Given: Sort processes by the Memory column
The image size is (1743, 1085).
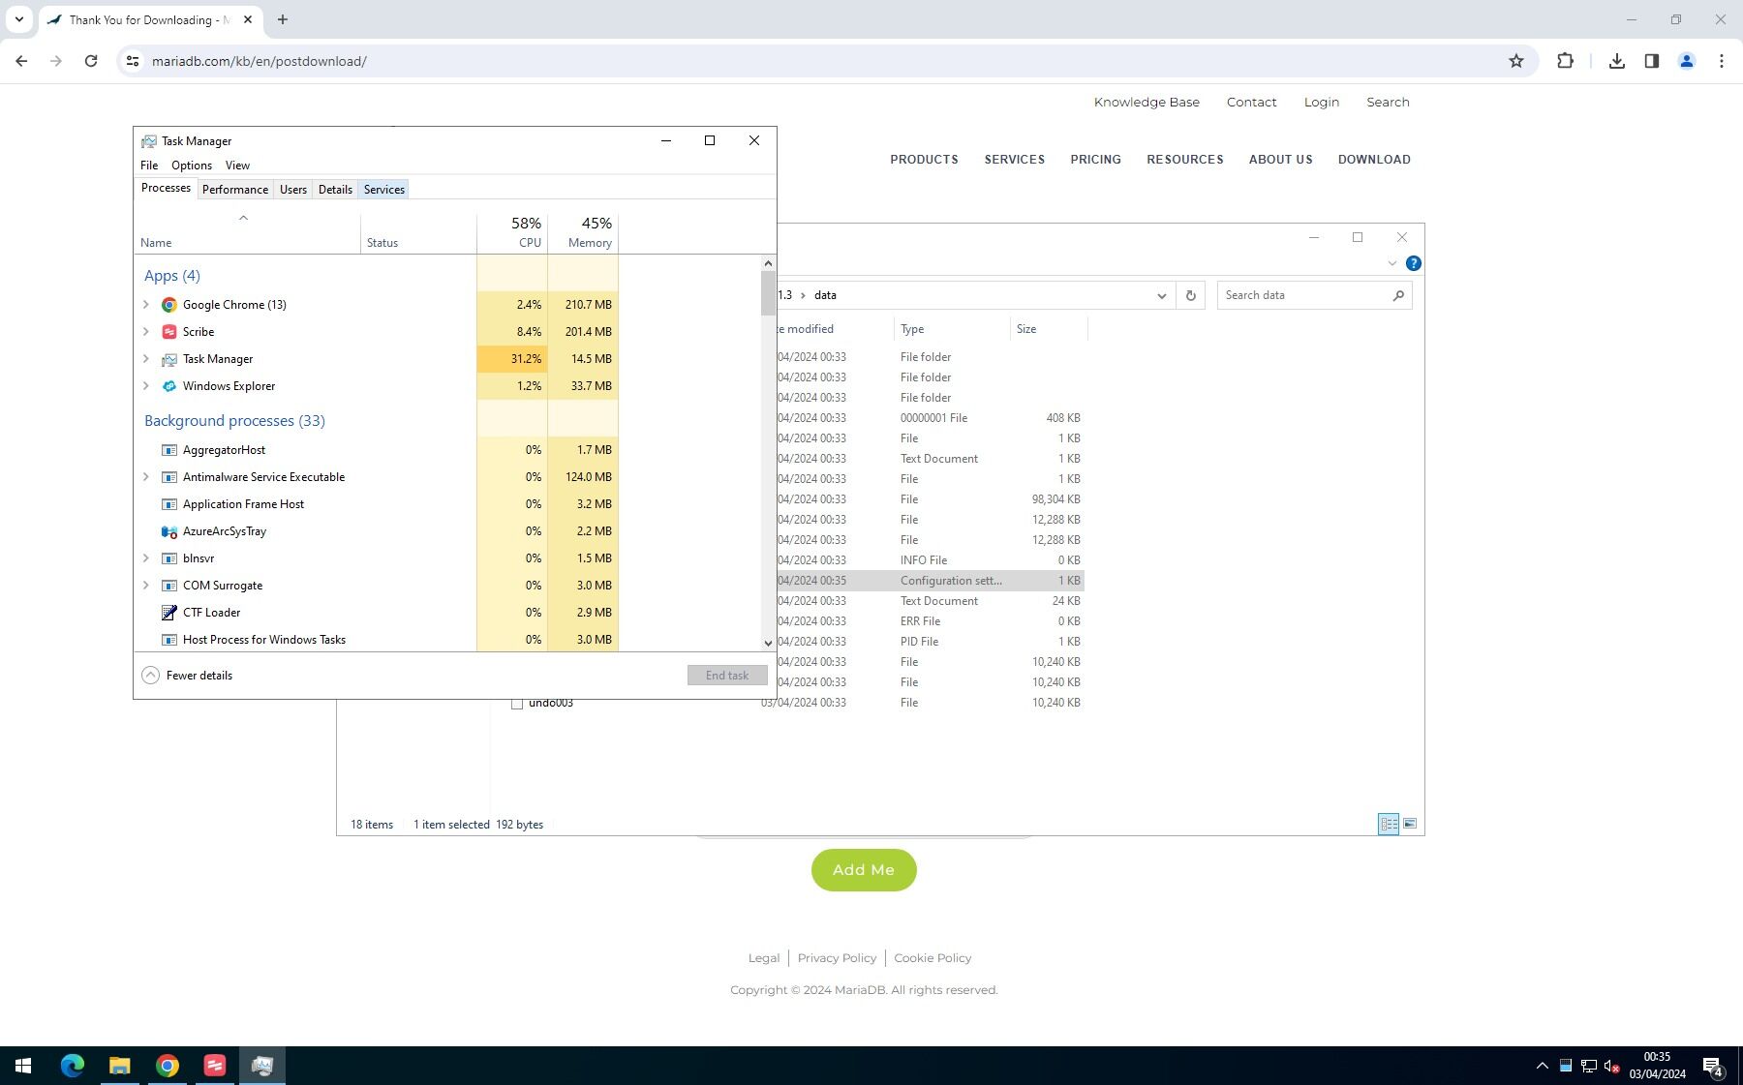Looking at the screenshot, I should tap(583, 232).
